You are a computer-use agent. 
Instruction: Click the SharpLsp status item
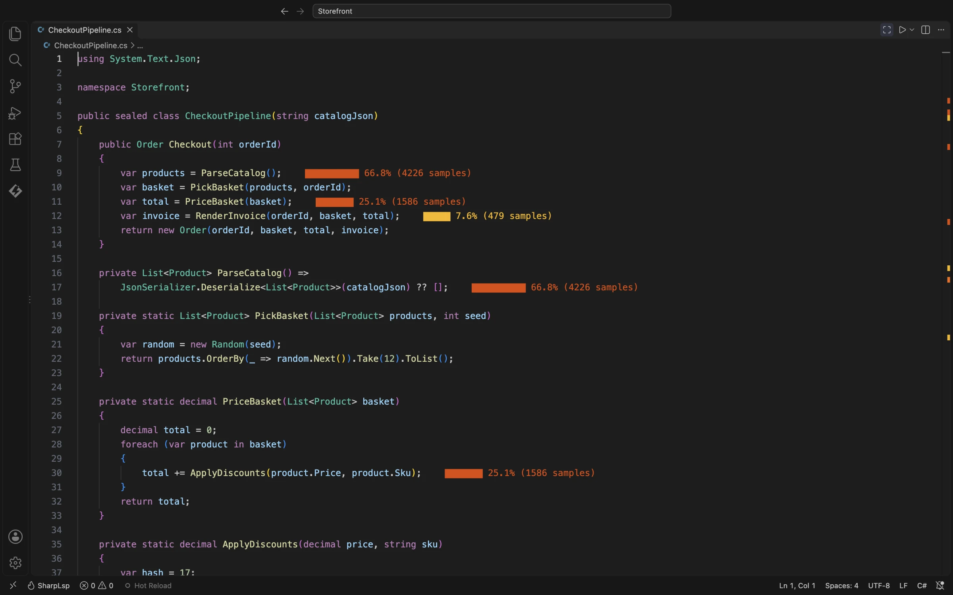pos(48,585)
